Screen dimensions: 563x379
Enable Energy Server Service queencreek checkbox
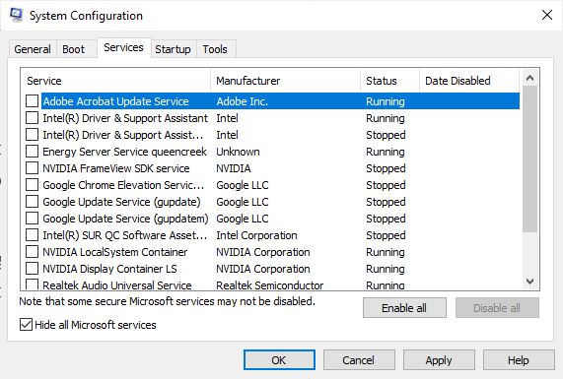(32, 152)
